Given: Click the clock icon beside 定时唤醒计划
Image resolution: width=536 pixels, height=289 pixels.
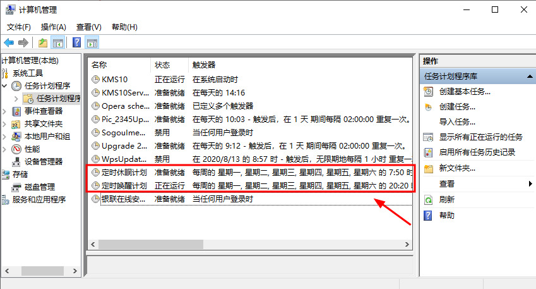Looking at the screenshot, I should coord(96,185).
